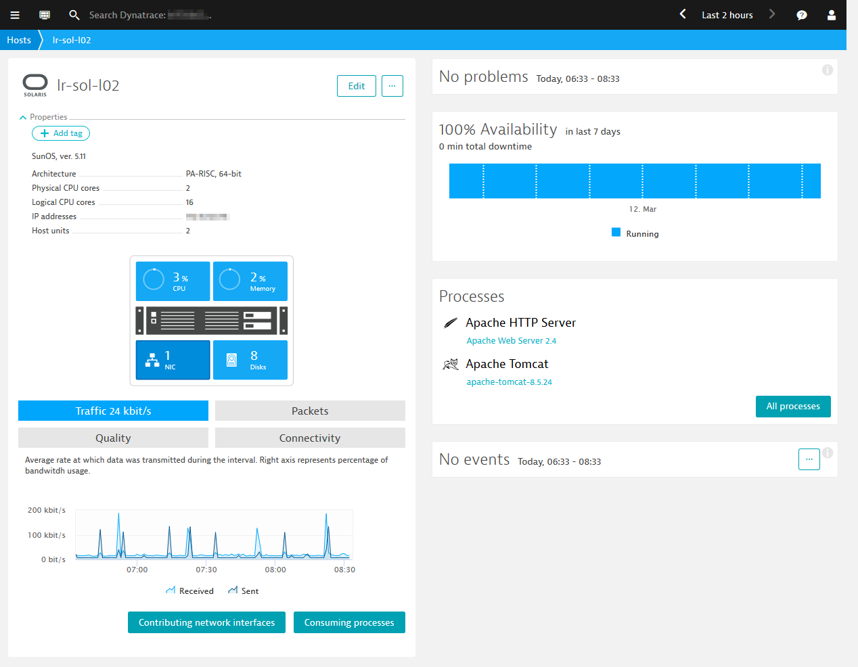Screen dimensions: 858x667
Task: Click the 'No problems' heading
Action: [x=484, y=76]
